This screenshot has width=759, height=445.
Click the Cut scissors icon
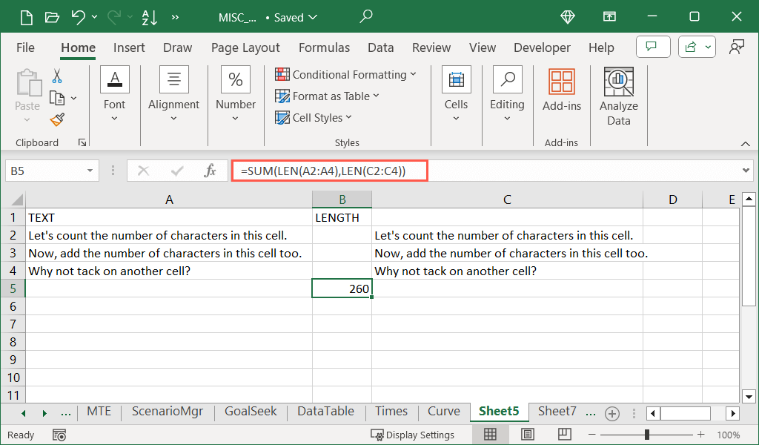(57, 76)
